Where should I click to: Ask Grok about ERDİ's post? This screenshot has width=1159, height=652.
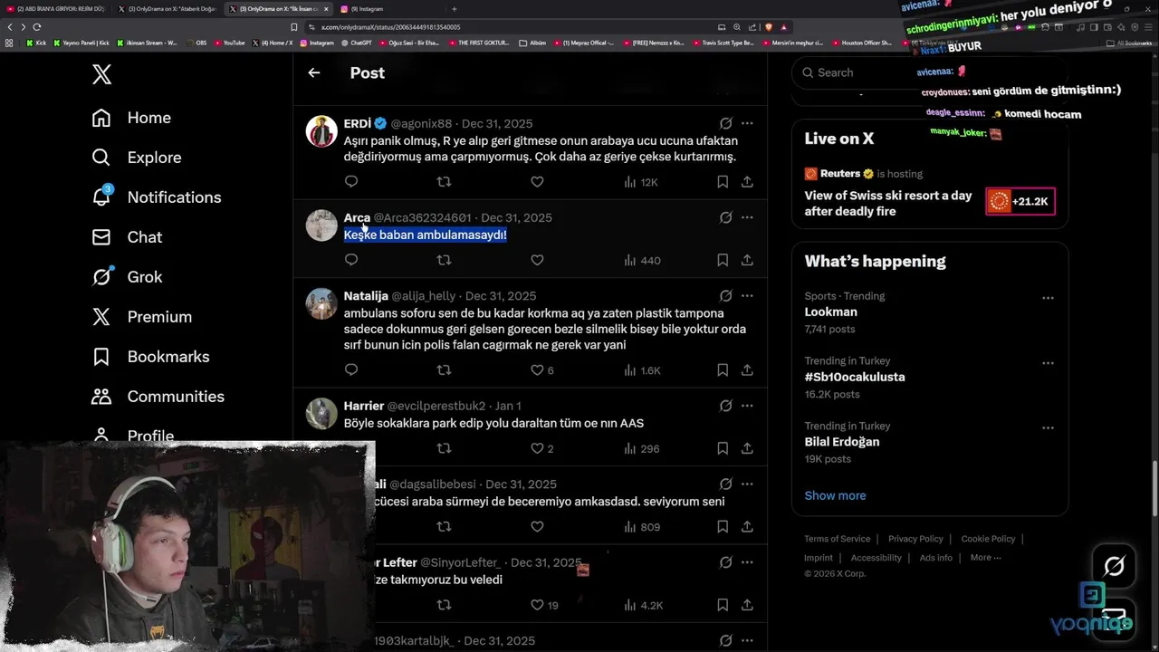[725, 123]
